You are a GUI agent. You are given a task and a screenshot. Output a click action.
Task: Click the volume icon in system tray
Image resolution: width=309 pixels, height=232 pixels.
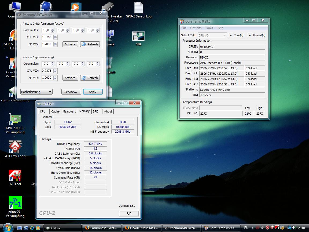(294, 228)
